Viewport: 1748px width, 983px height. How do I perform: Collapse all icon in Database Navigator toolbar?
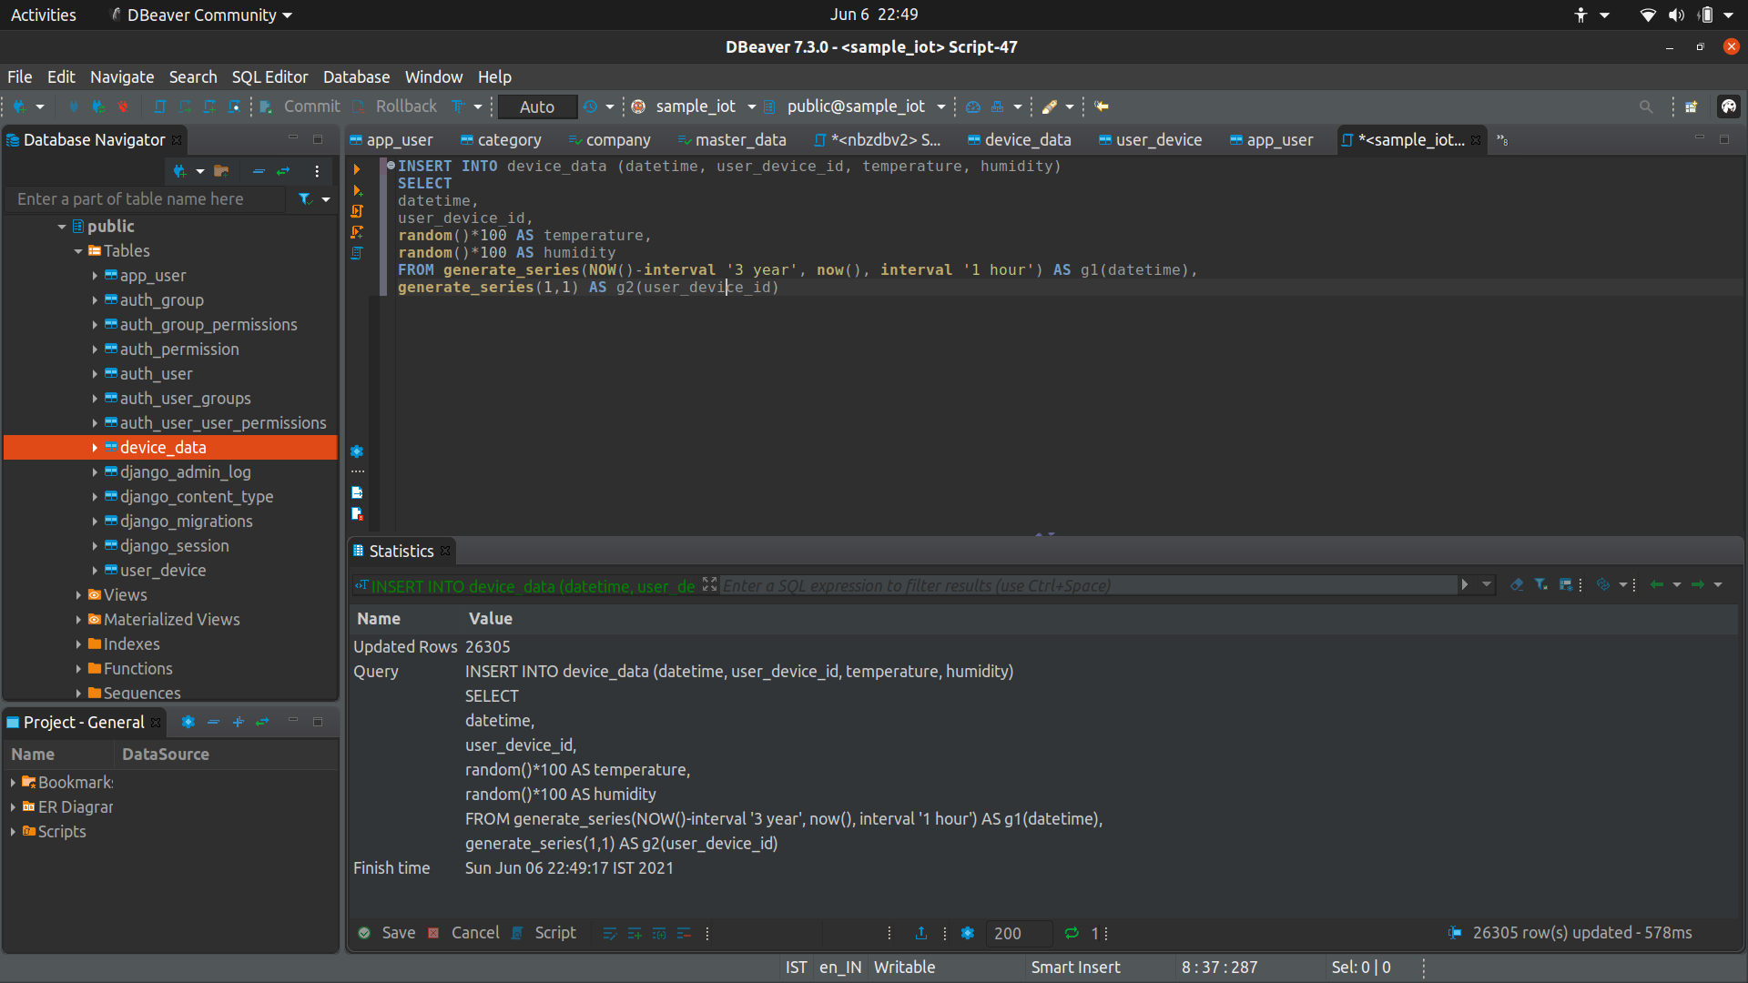click(x=259, y=171)
